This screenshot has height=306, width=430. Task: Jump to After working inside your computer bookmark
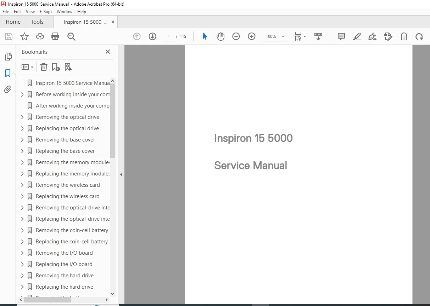[73, 106]
